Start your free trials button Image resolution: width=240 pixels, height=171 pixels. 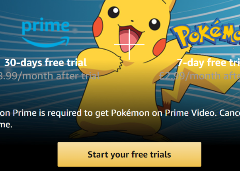tap(129, 154)
